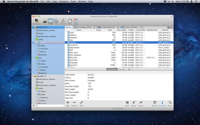Select the payment table row
This screenshot has height=125, width=200.
pos(119,65)
